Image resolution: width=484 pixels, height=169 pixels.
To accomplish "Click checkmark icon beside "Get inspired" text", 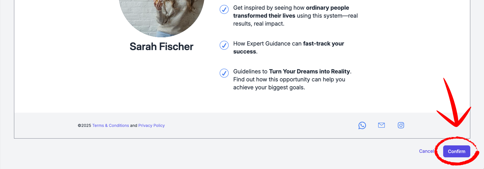I will 224,9.
